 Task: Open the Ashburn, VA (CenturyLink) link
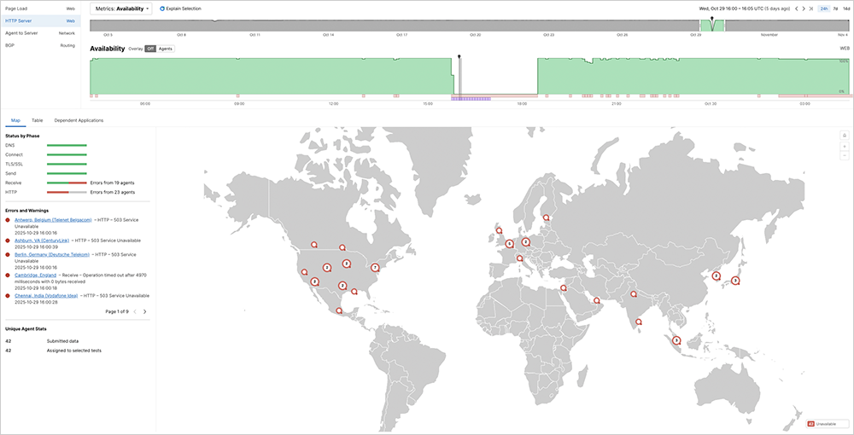tap(43, 241)
